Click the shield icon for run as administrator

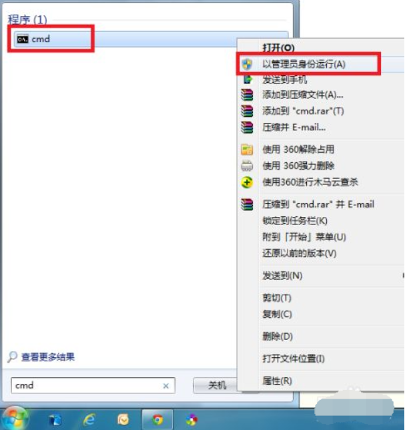click(247, 65)
